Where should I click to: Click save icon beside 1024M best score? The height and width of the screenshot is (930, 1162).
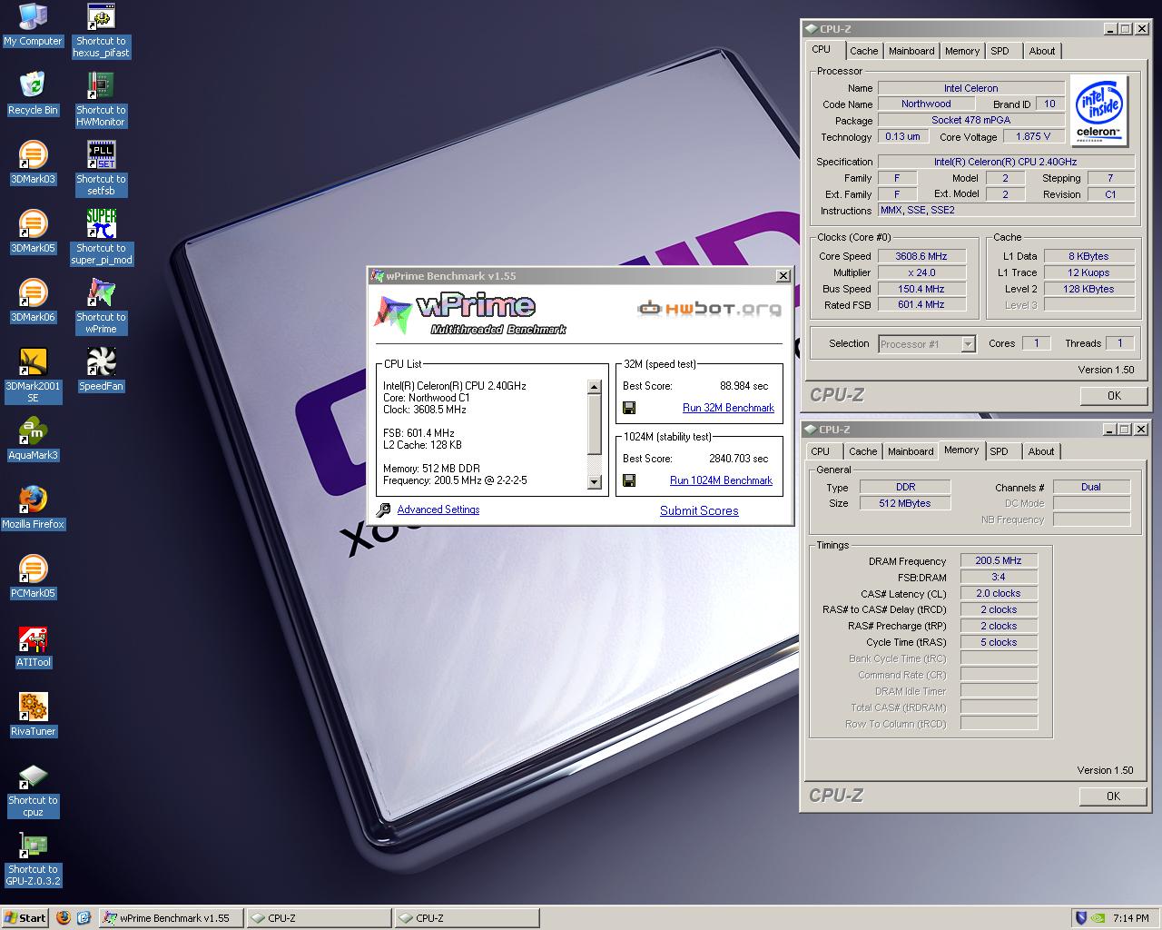click(x=629, y=480)
